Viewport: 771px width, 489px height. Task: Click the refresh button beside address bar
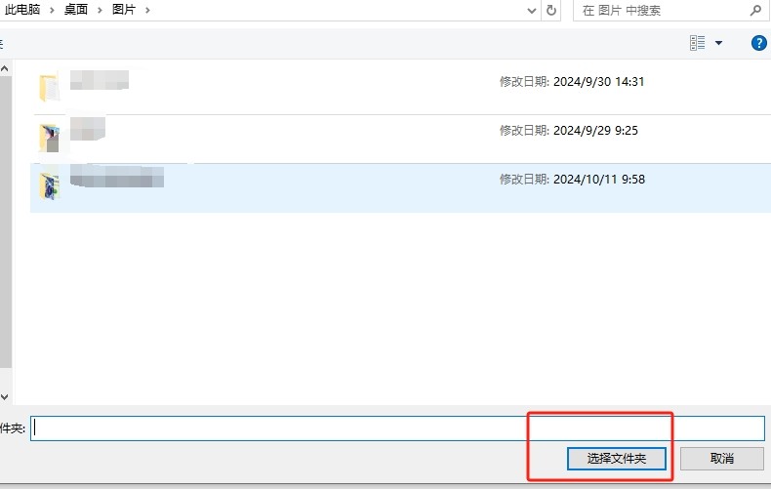[x=552, y=11]
